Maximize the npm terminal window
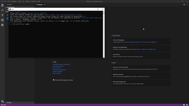The height and width of the screenshot is (106, 189). click(x=98, y=9)
